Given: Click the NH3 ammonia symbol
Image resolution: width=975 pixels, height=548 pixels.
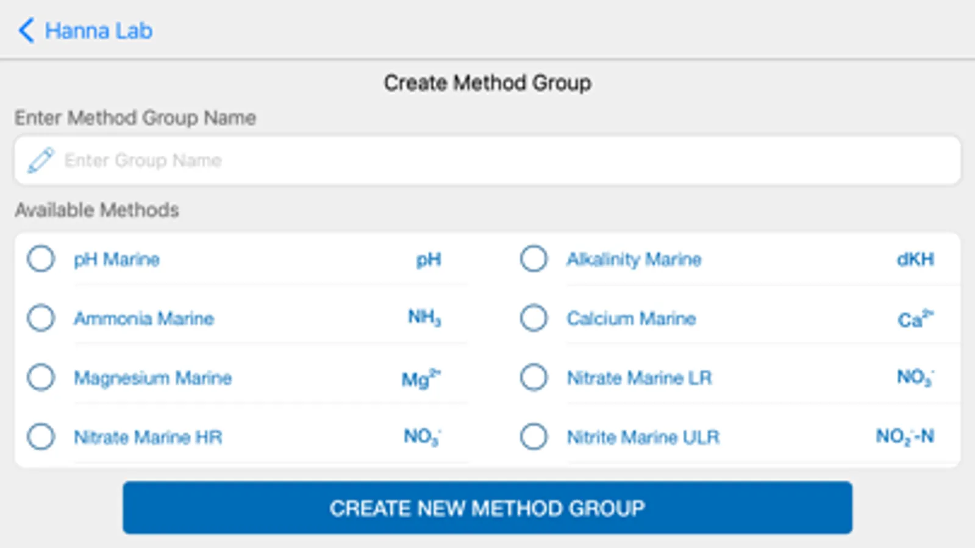Looking at the screenshot, I should coord(424,318).
